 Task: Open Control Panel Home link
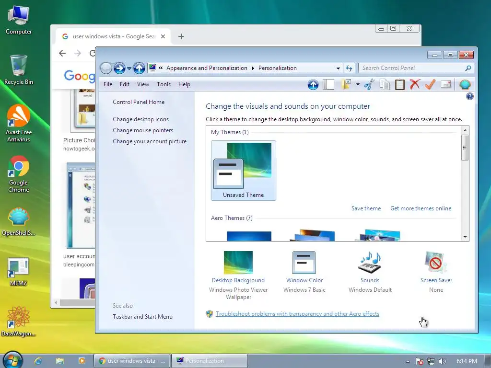point(139,102)
